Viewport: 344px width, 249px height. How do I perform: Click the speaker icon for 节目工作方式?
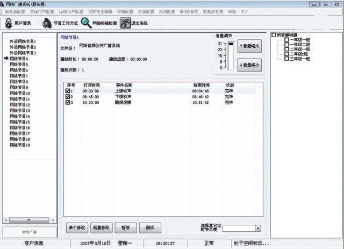click(x=47, y=23)
